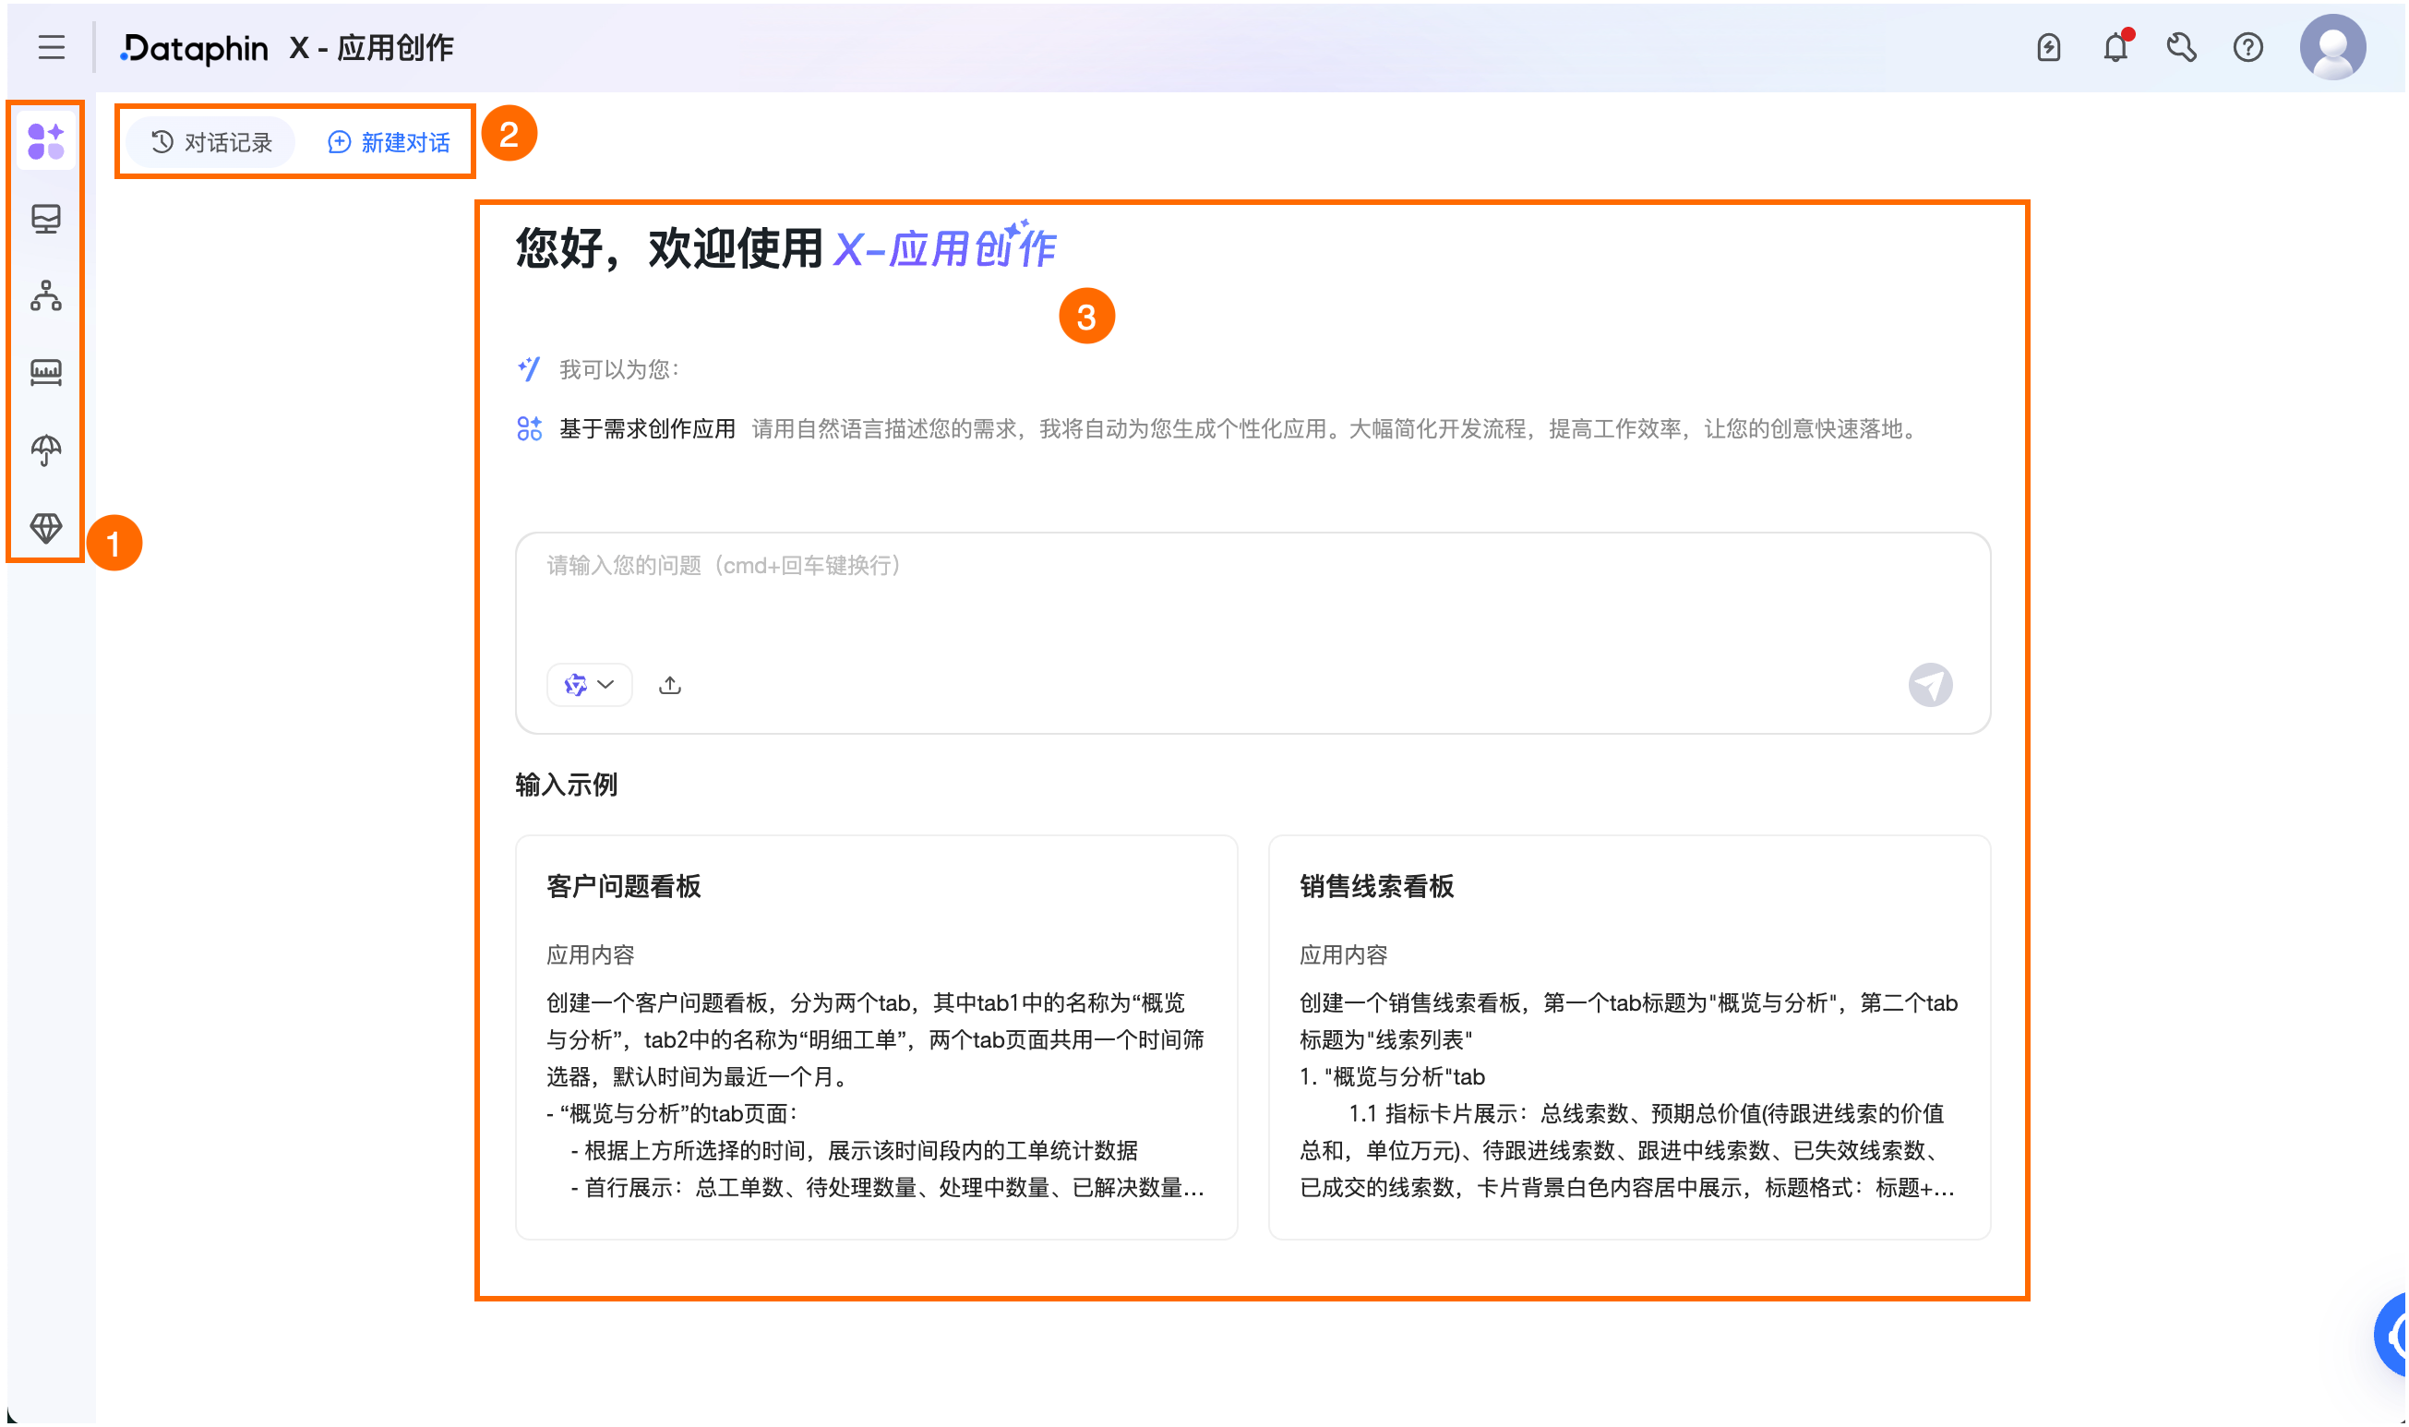The height and width of the screenshot is (1427, 2409).
Task: Open the monitor-shaped sidebar icon
Action: 45,218
